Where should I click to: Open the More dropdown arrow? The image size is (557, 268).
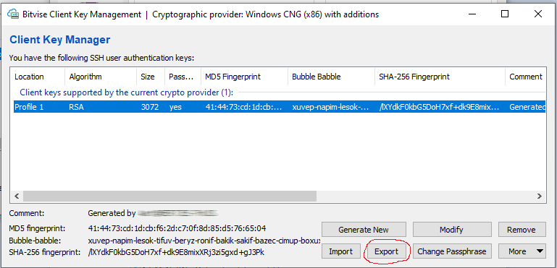coord(540,251)
